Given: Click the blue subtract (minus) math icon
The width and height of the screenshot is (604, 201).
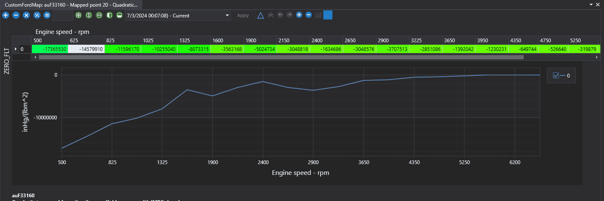Looking at the screenshot, I should point(16,15).
